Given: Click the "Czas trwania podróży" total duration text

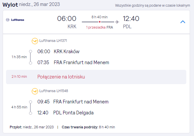Looking at the screenshot, I should (x=88, y=127).
